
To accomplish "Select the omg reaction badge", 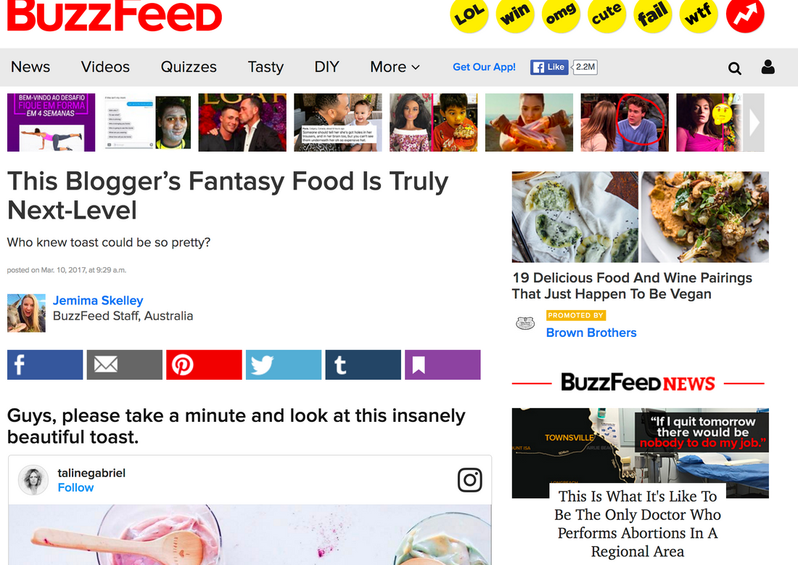I will [x=561, y=15].
